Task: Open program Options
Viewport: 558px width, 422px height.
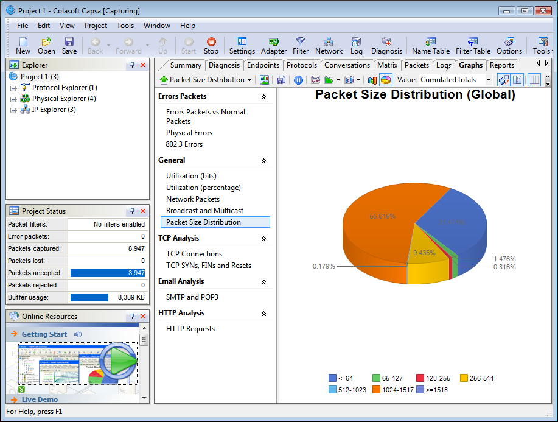Action: 509,46
